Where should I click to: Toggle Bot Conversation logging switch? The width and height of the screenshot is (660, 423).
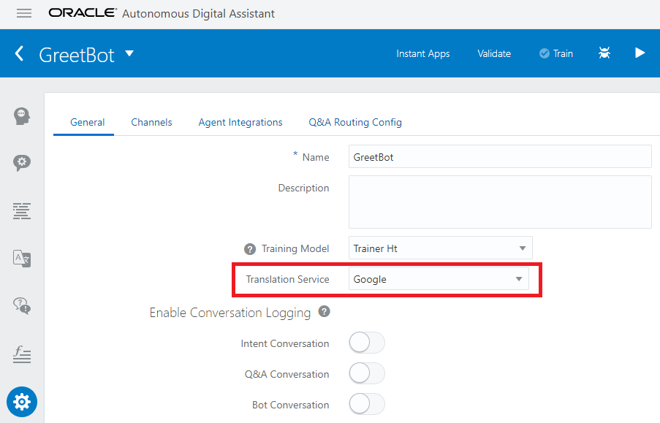[367, 404]
